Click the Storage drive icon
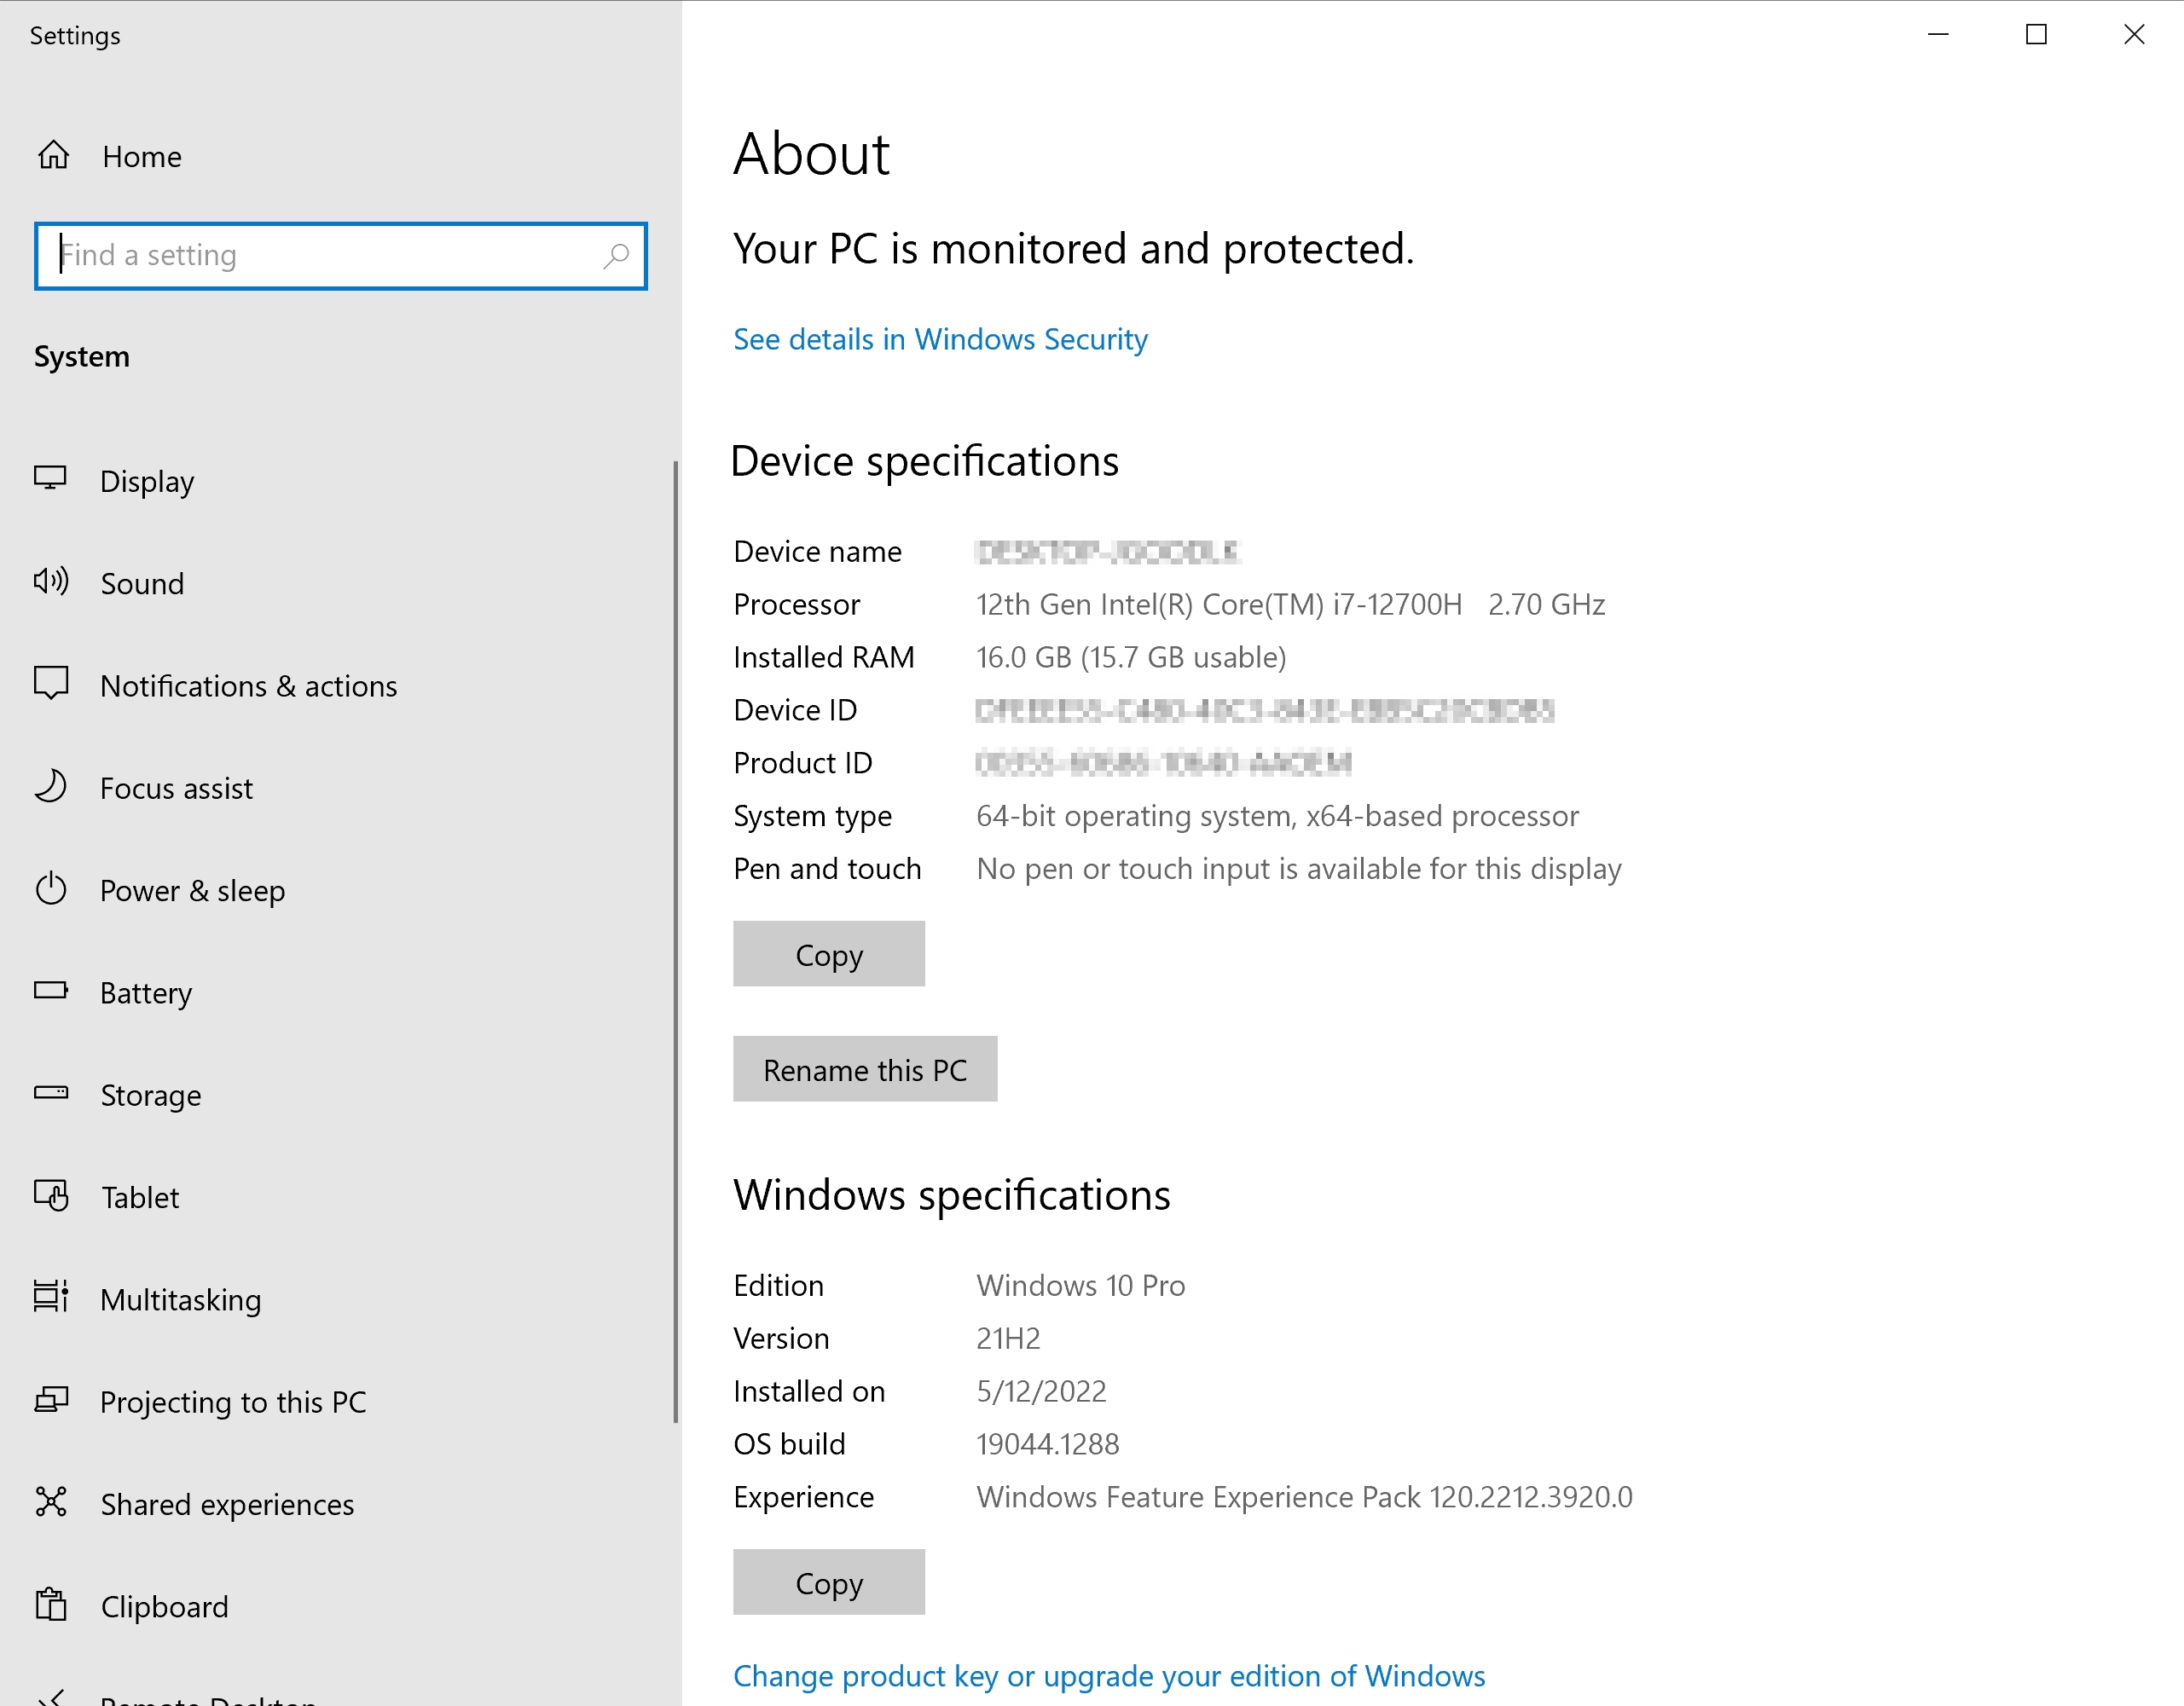Viewport: 2184px width, 1706px height. [x=51, y=1093]
